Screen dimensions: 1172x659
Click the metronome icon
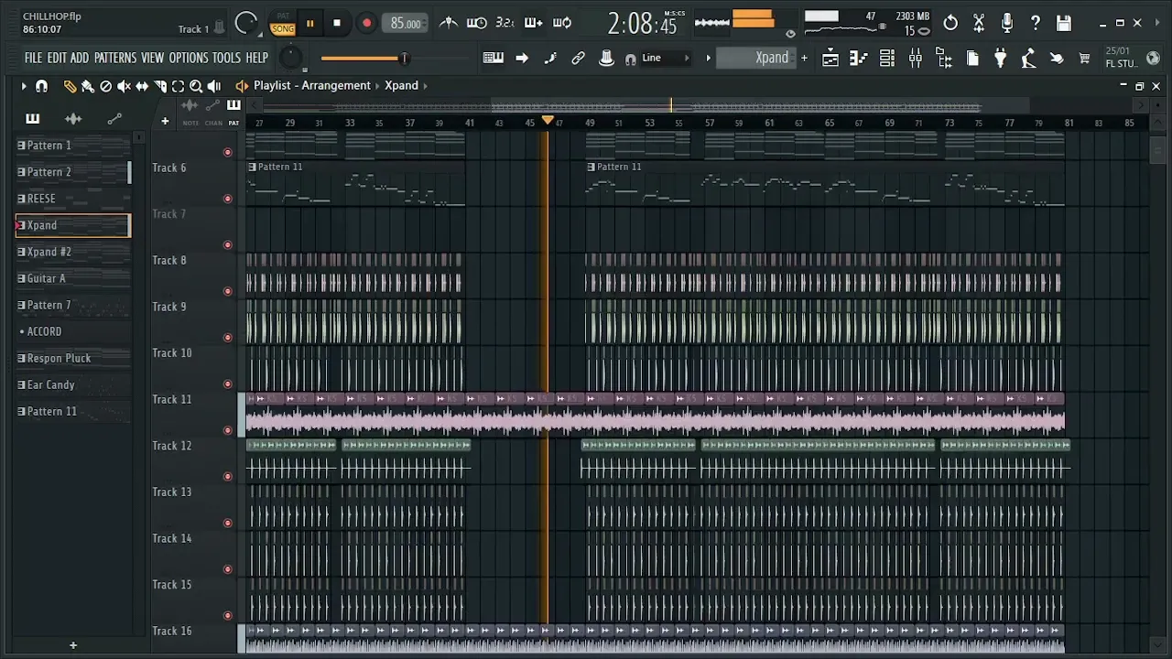coord(449,23)
